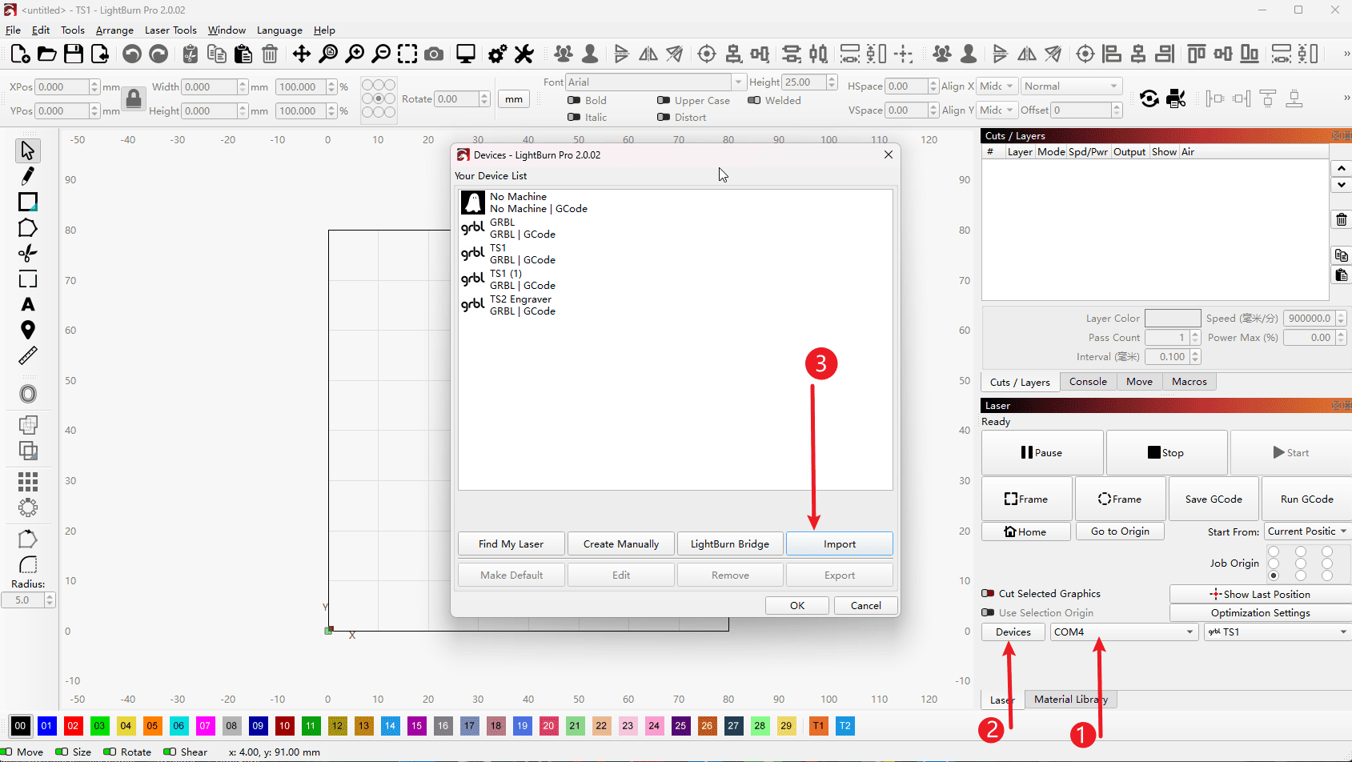This screenshot has height=762, width=1352.
Task: Open the COM4 port dropdown
Action: tap(1123, 632)
